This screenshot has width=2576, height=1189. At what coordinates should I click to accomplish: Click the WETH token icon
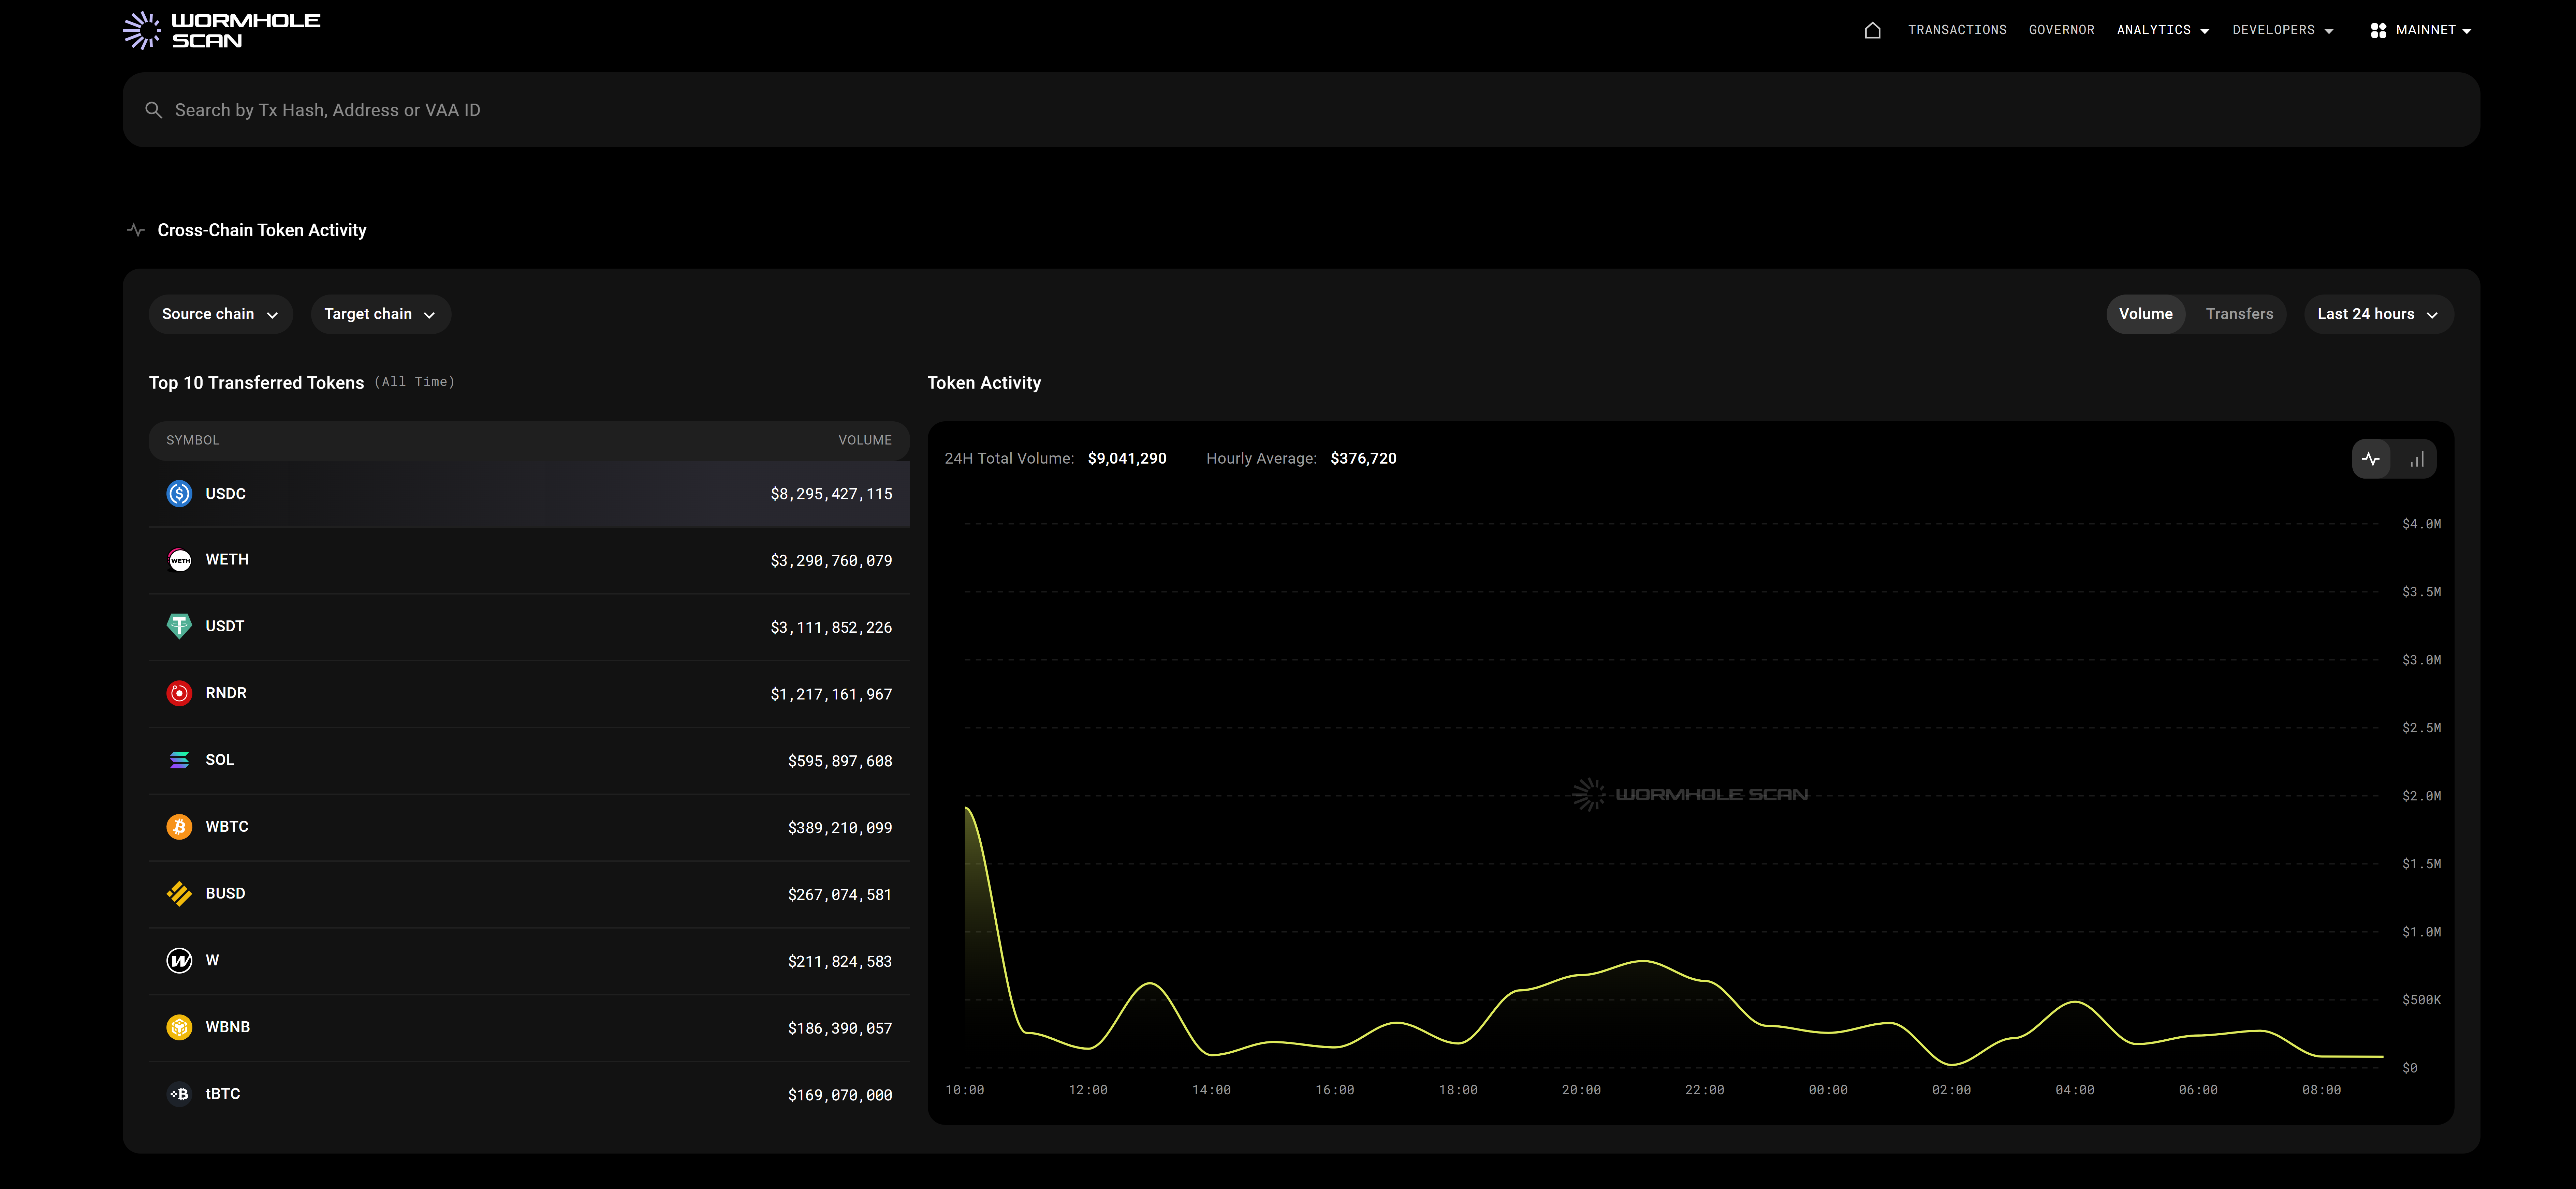click(x=179, y=559)
